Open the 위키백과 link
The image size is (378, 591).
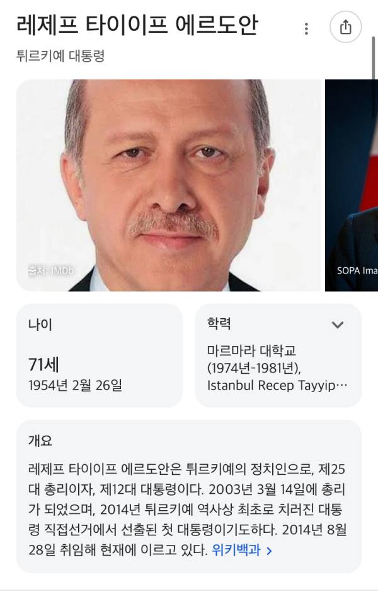pos(236,550)
